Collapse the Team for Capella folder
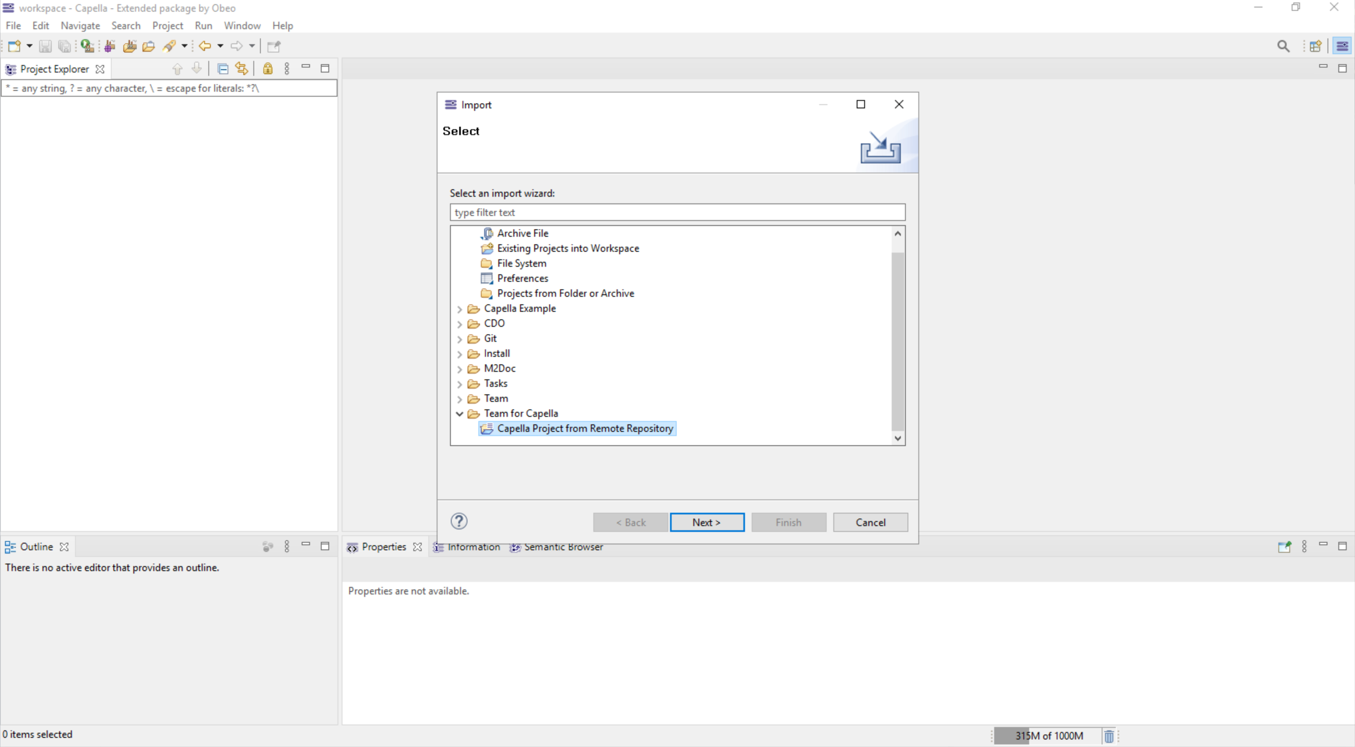 460,413
